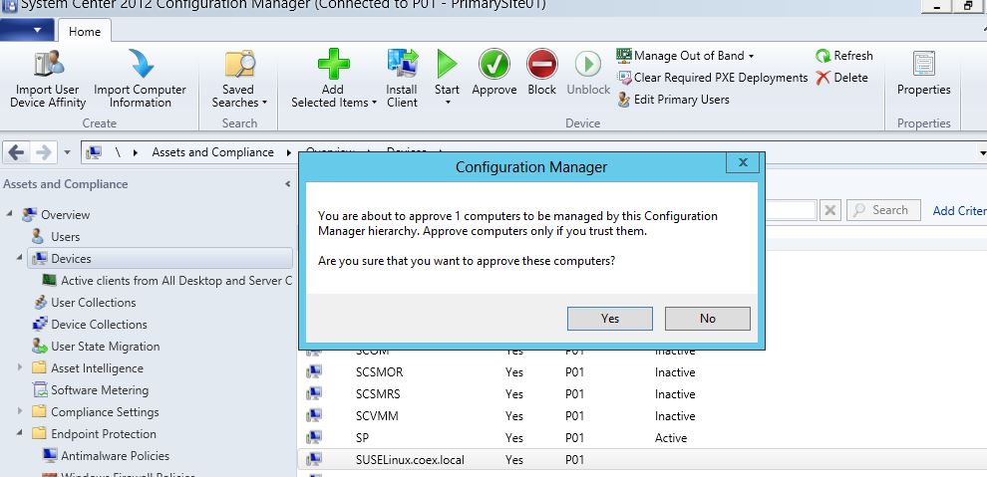Open User Collections node
987x477 pixels.
pyautogui.click(x=93, y=303)
